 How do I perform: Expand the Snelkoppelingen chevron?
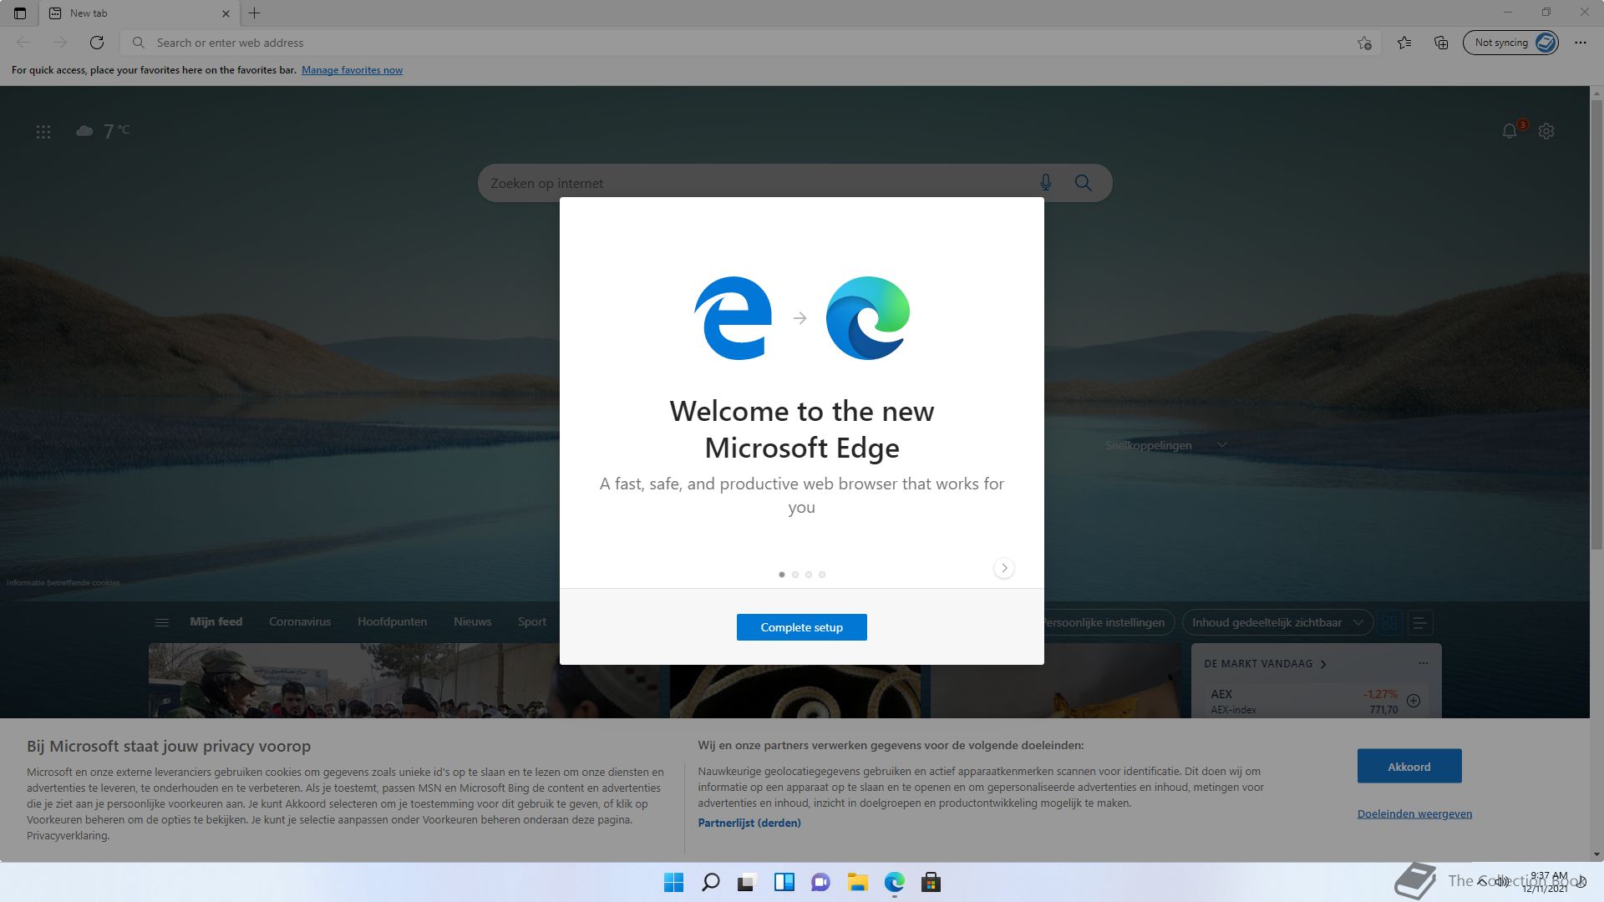point(1222,445)
